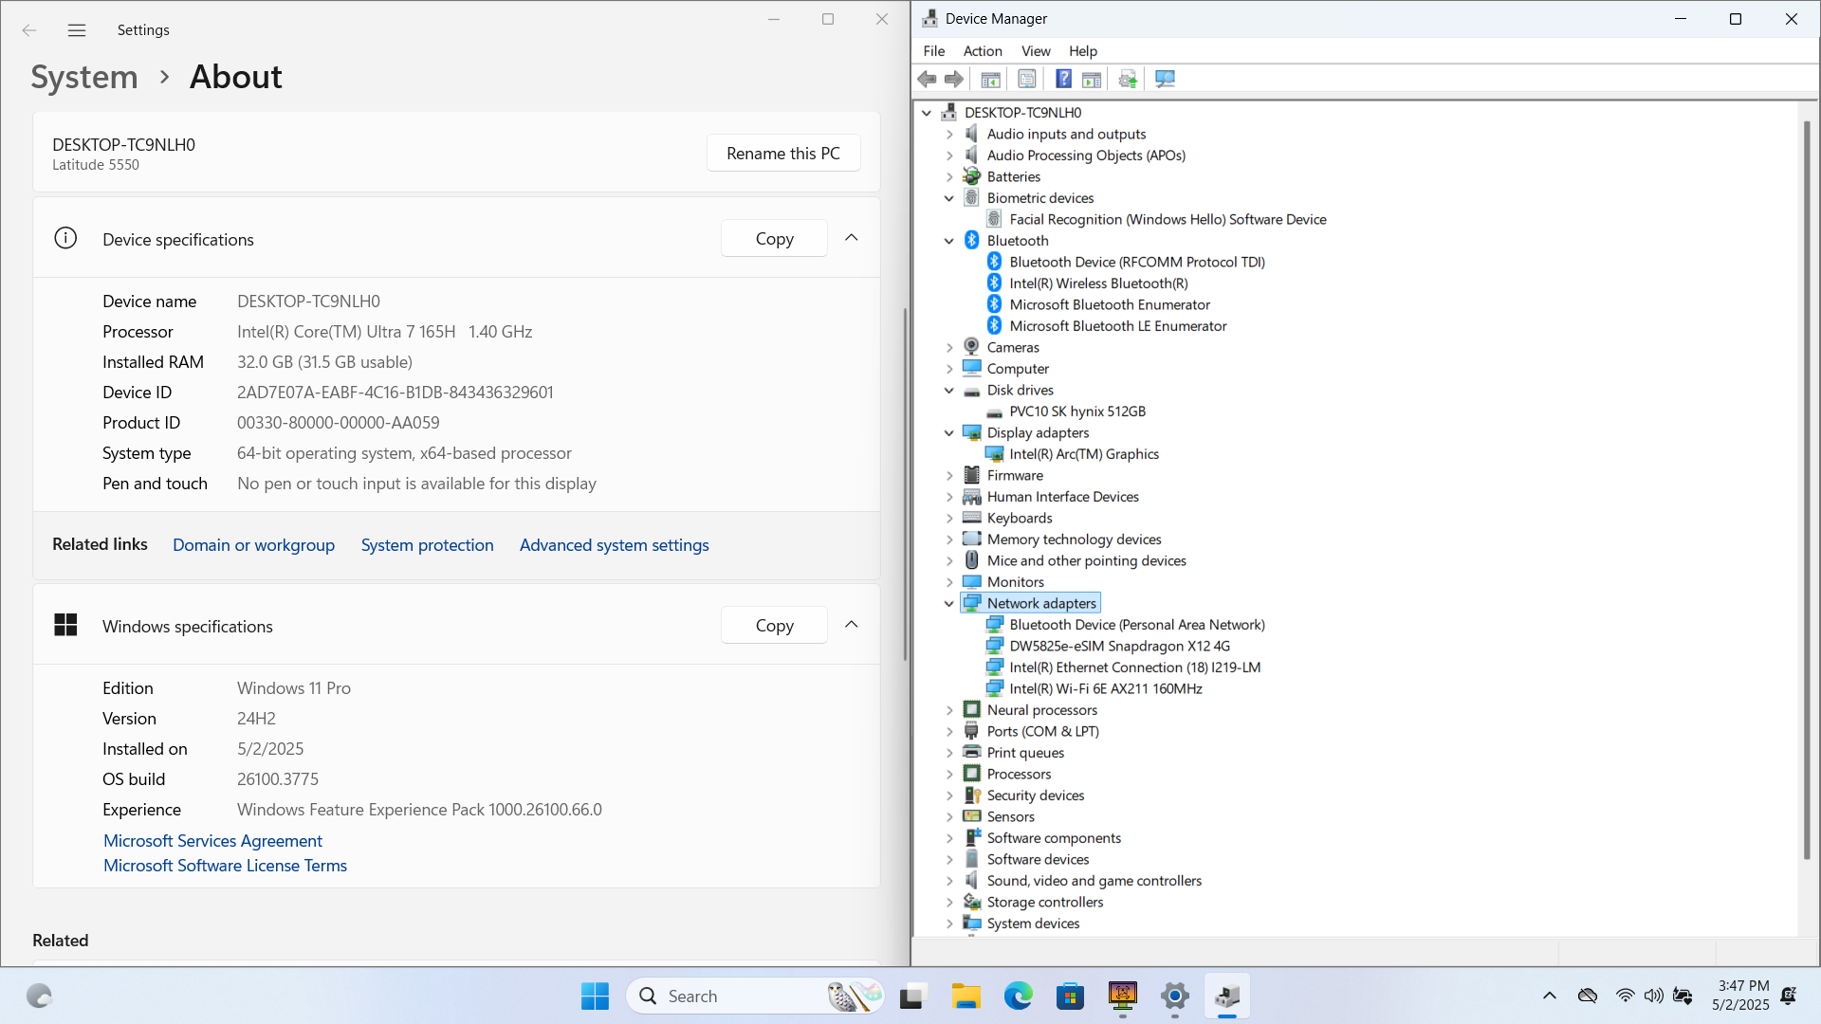Select Intel(R) Ethernet Connection (18) I219-LM
This screenshot has height=1024, width=1821.
[x=1134, y=667]
